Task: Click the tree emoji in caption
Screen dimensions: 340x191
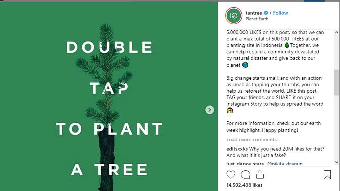Action: pyautogui.click(x=287, y=45)
